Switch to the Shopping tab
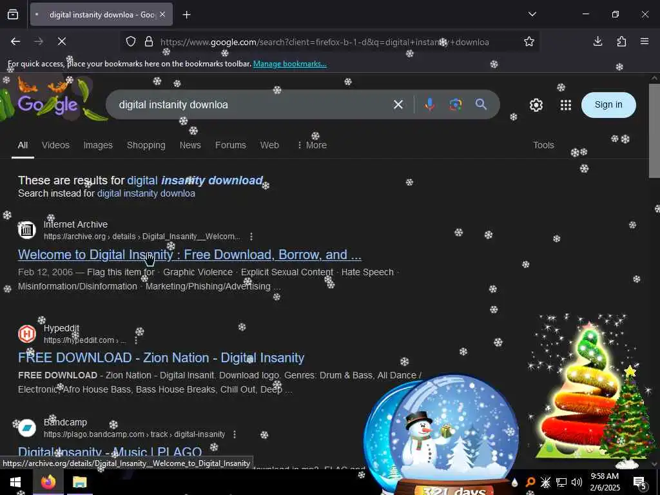The image size is (660, 495). pos(146,145)
